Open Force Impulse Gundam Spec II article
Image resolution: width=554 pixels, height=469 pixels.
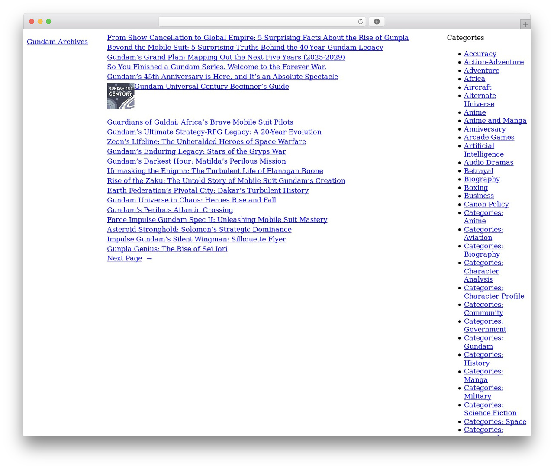pos(217,220)
